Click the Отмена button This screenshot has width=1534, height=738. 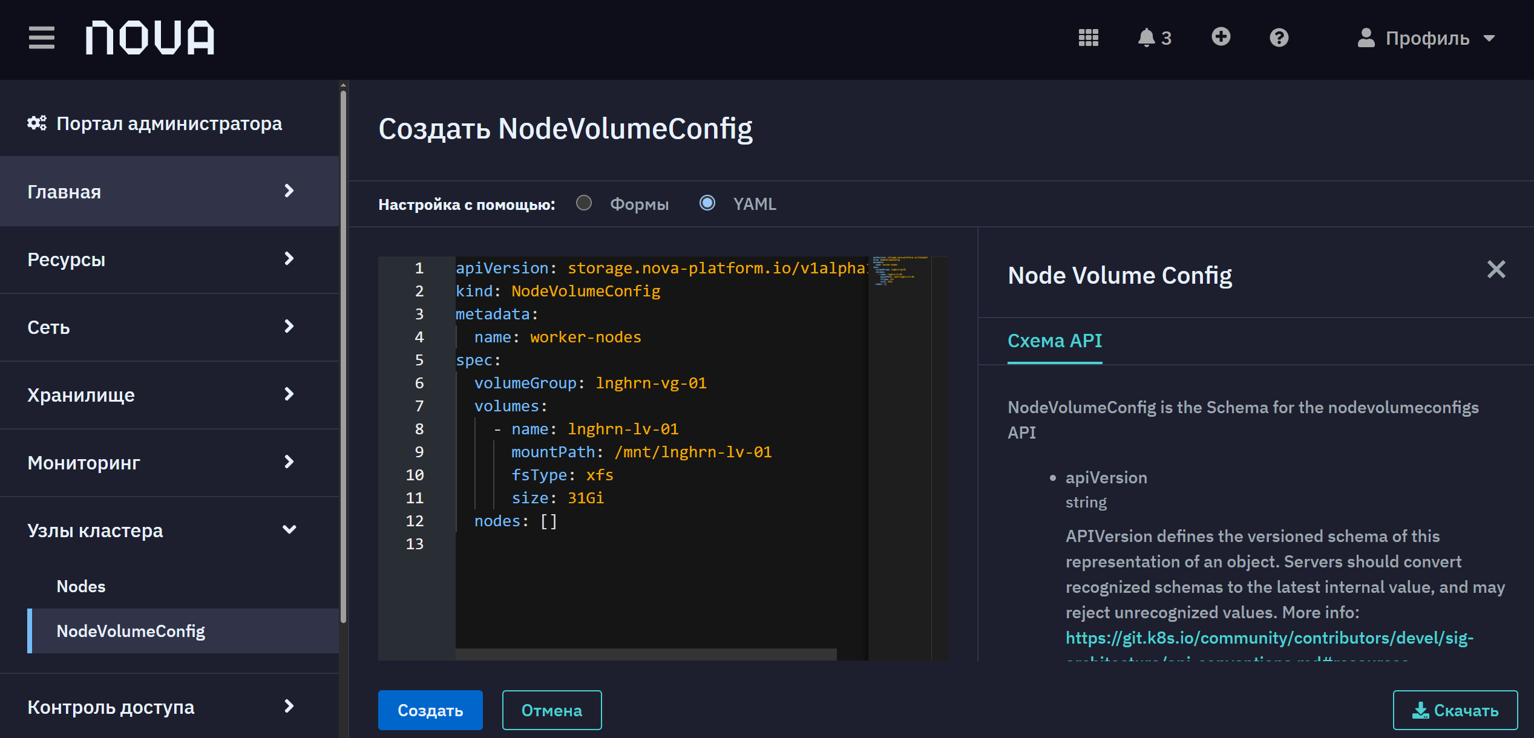(x=552, y=710)
